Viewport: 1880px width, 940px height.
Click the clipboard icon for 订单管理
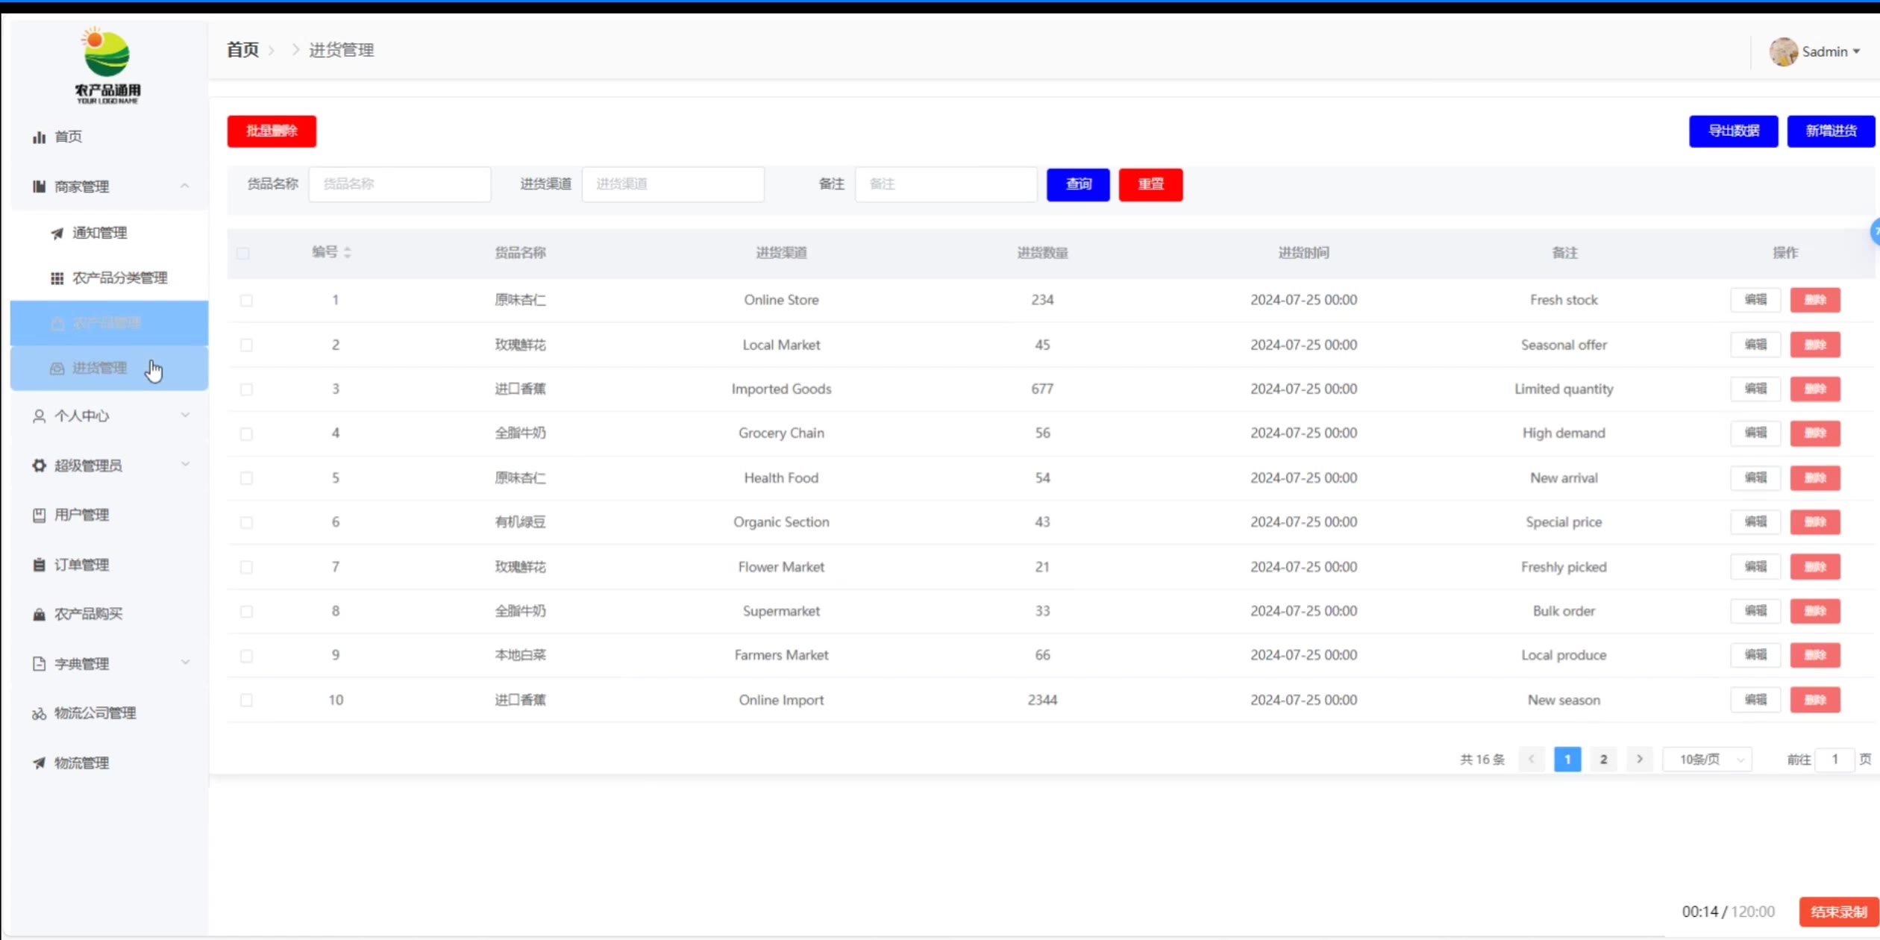(x=39, y=565)
